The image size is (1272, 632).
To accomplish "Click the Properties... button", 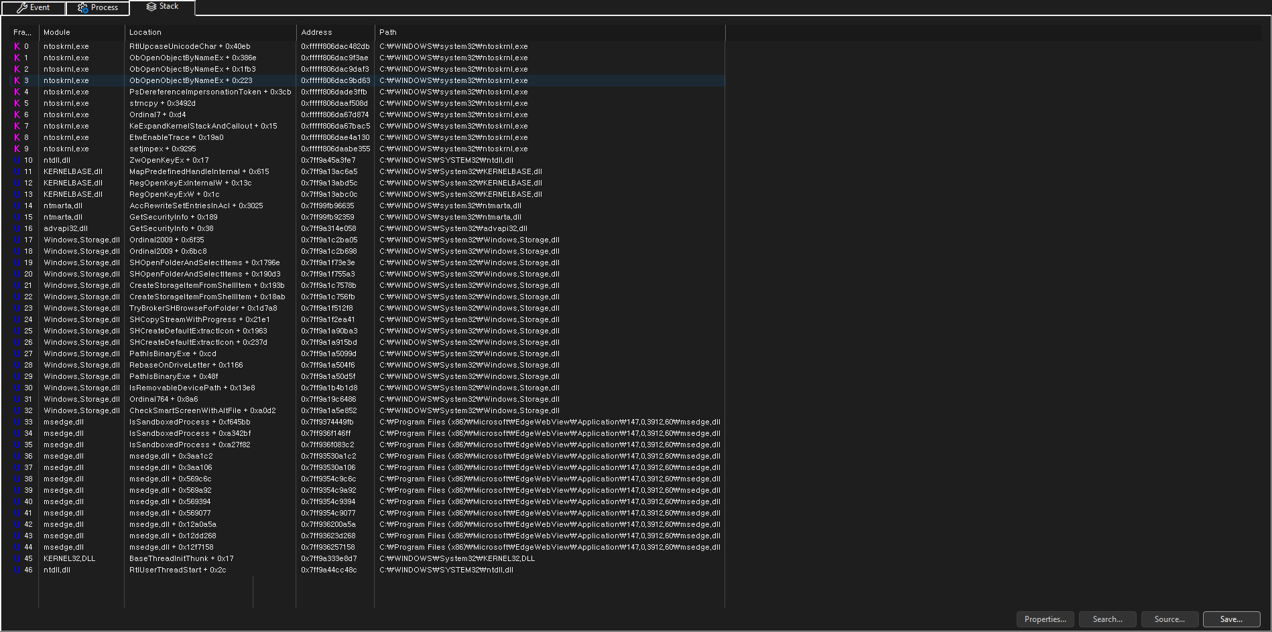I will point(1045,619).
